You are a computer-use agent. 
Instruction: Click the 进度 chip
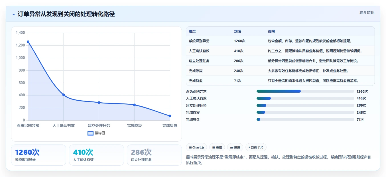[235, 147]
